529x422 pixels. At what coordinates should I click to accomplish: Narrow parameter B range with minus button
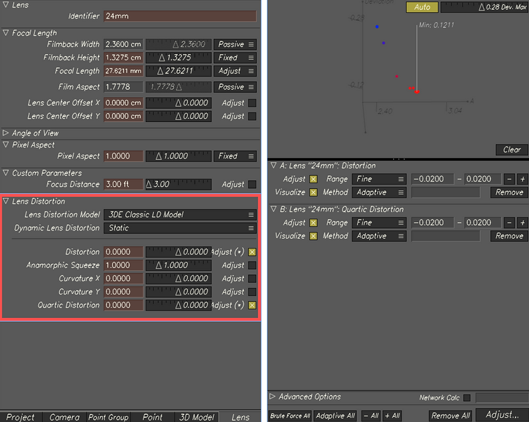tap(509, 222)
